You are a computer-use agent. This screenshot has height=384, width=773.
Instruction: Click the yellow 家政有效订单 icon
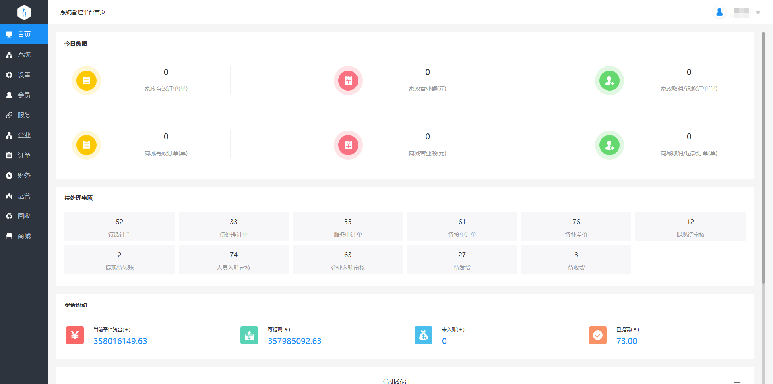pos(87,81)
